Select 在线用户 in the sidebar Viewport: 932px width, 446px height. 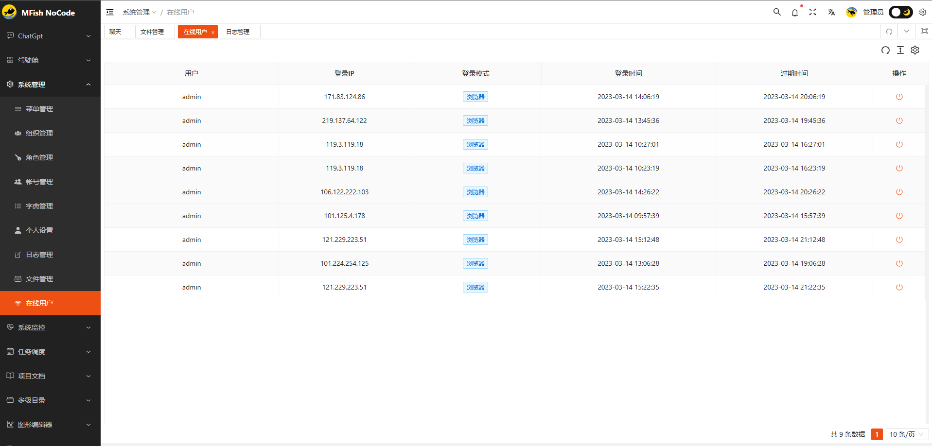pos(50,303)
